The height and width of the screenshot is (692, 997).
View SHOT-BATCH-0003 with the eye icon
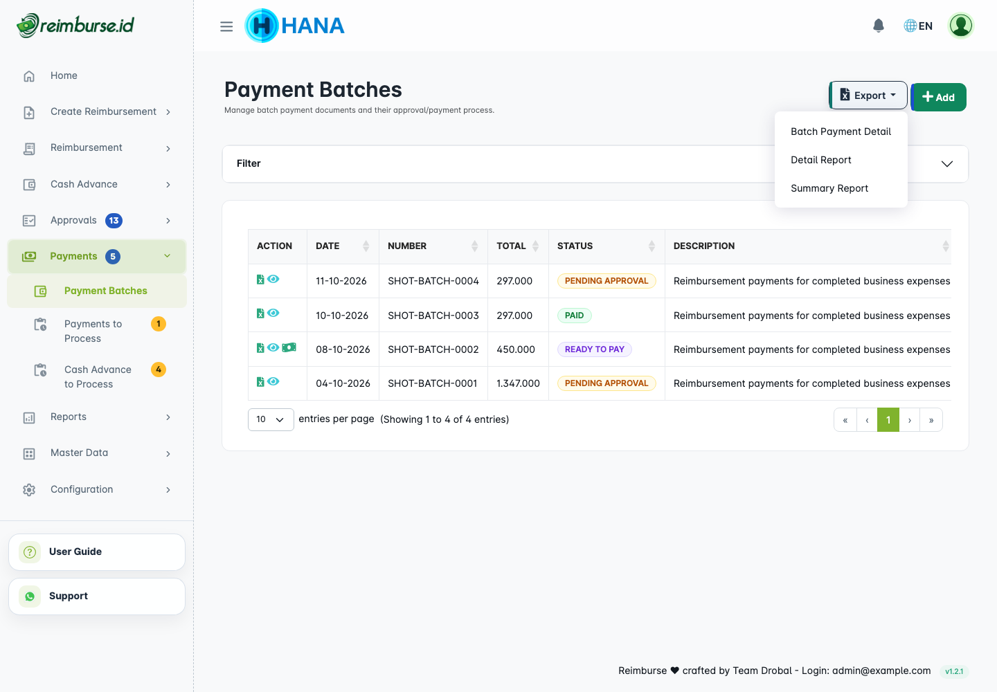point(273,313)
